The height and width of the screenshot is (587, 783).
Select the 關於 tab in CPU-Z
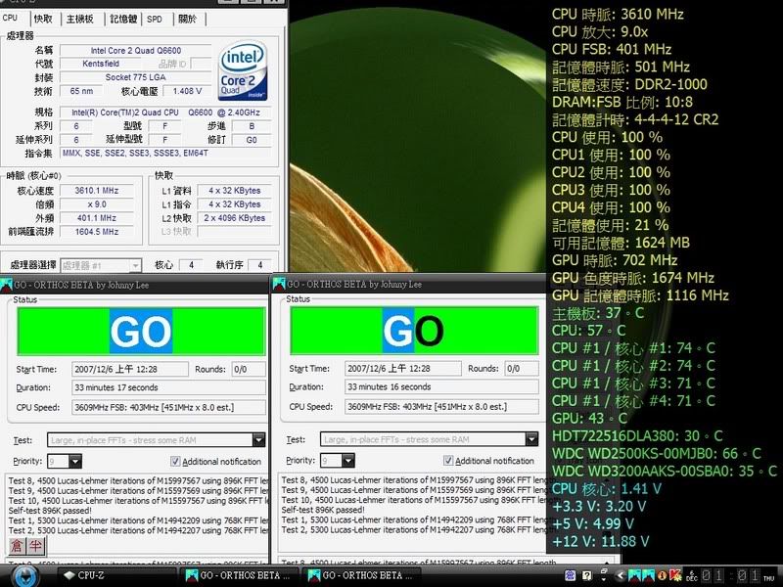187,19
